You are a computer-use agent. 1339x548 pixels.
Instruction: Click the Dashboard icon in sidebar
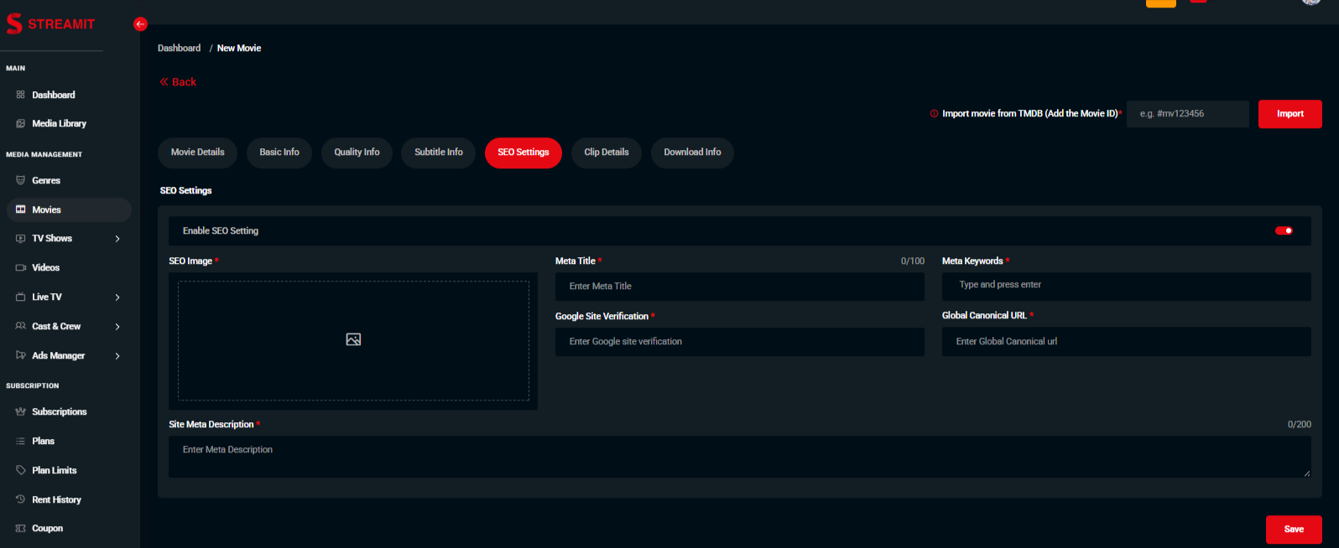tap(20, 95)
